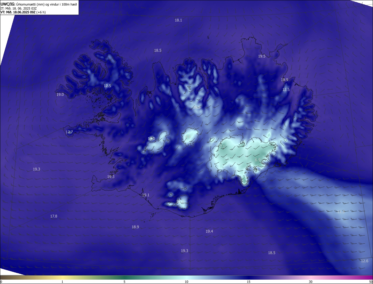Click the colorbar tick label 10
The width and height of the screenshot is (373, 284).
[x=186, y=282]
